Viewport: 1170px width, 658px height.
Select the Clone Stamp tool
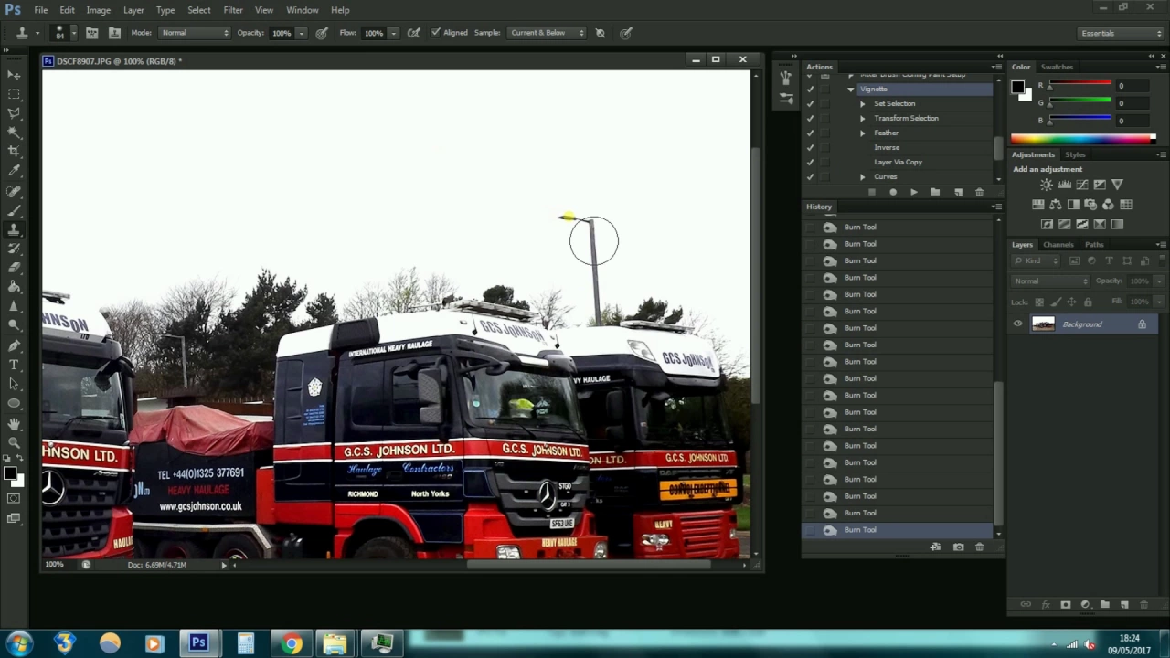click(x=14, y=229)
